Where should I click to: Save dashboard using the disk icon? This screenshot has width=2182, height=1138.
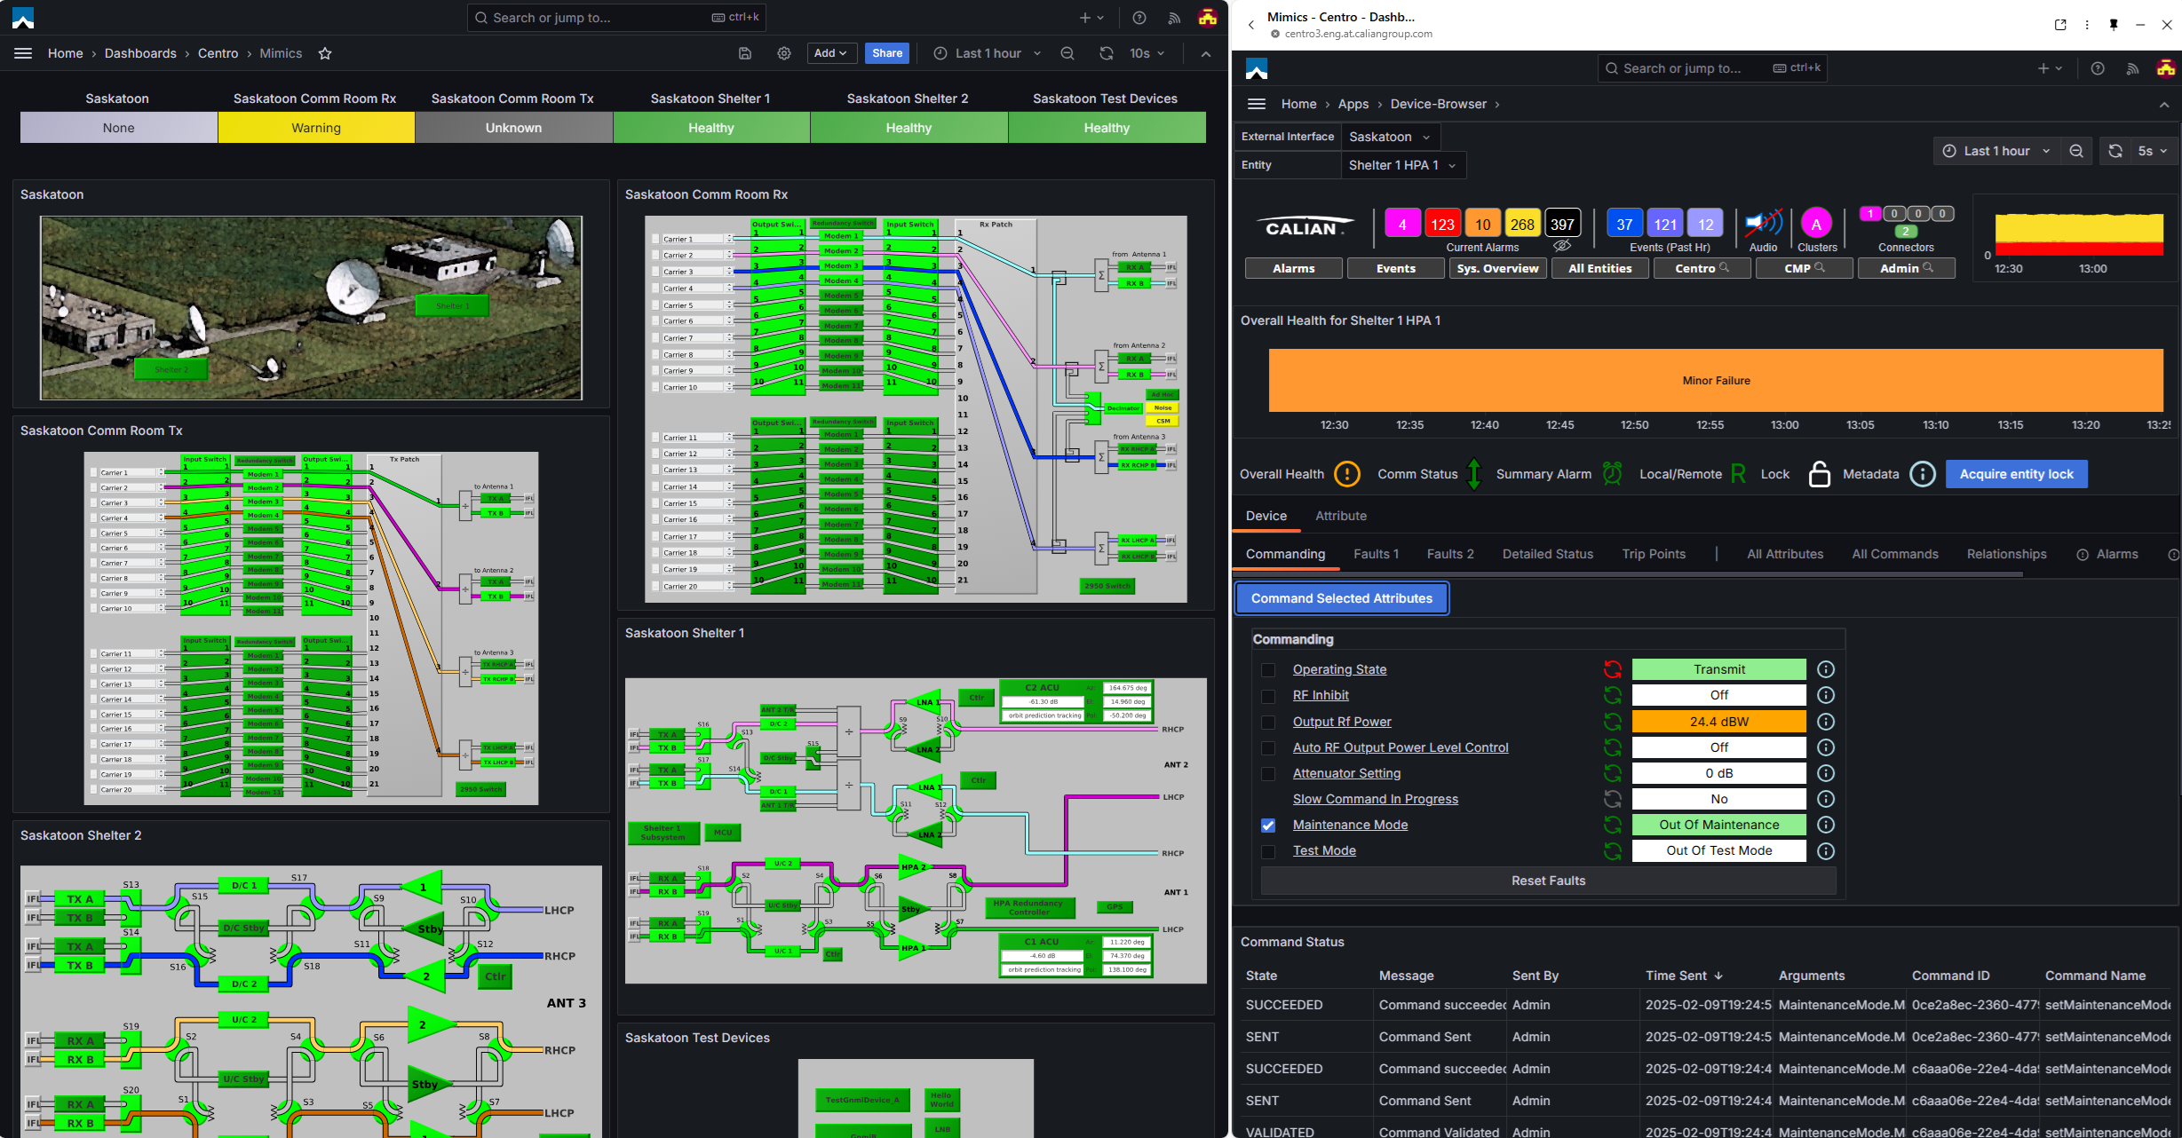[745, 53]
